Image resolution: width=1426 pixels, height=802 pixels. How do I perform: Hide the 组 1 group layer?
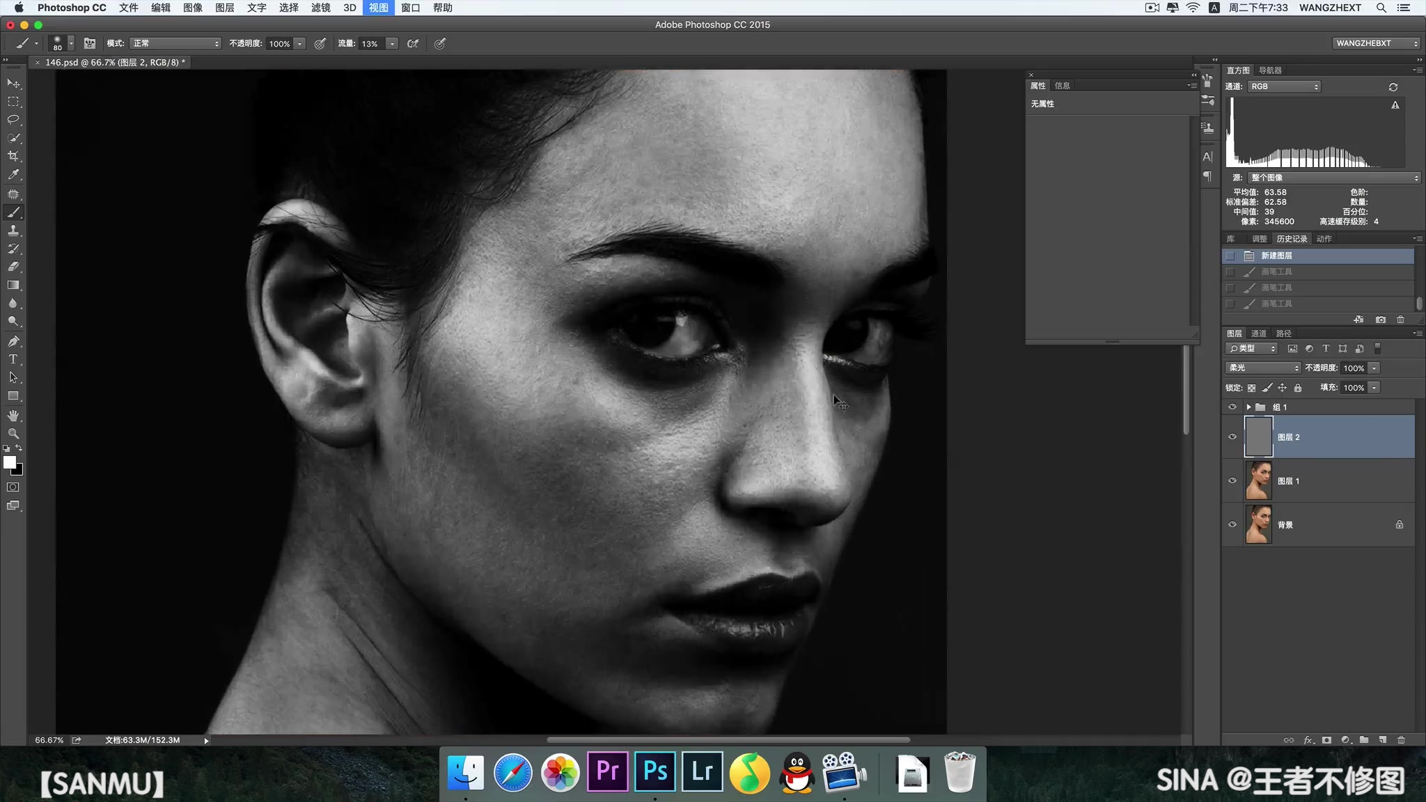(x=1232, y=407)
